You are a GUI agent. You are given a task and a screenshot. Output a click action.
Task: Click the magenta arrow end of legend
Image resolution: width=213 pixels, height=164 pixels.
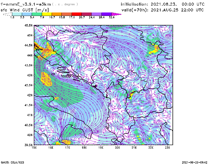pyautogui.click(x=116, y=14)
